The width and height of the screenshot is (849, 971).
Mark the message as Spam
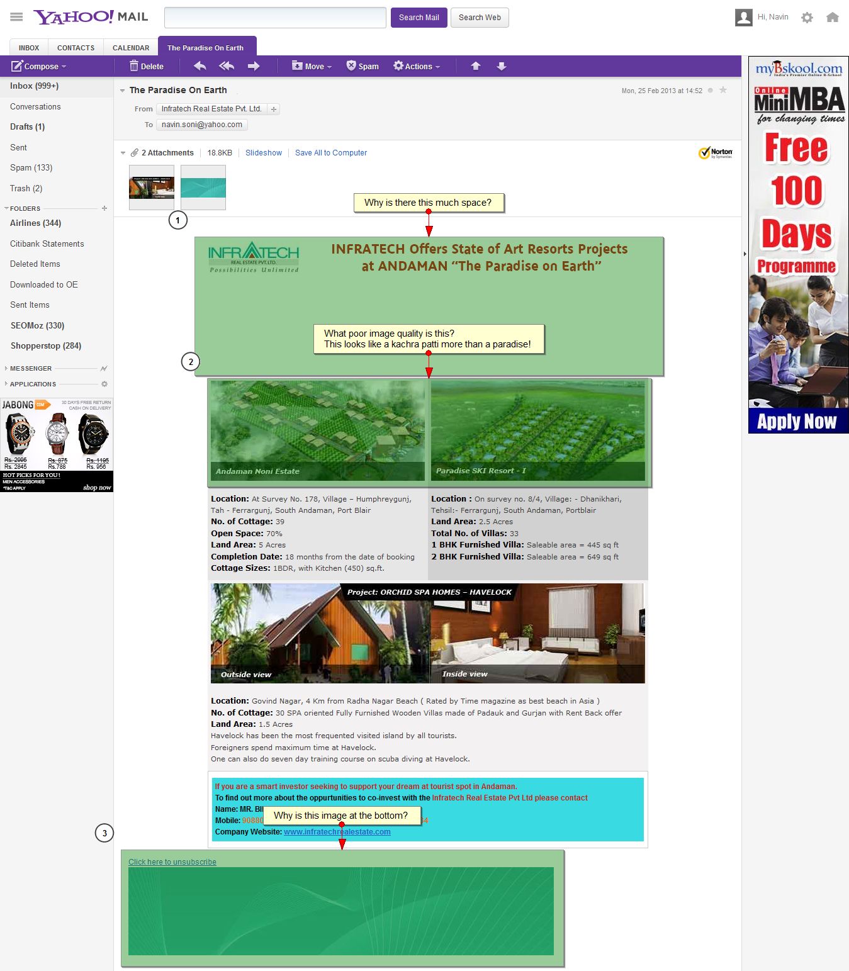[363, 66]
